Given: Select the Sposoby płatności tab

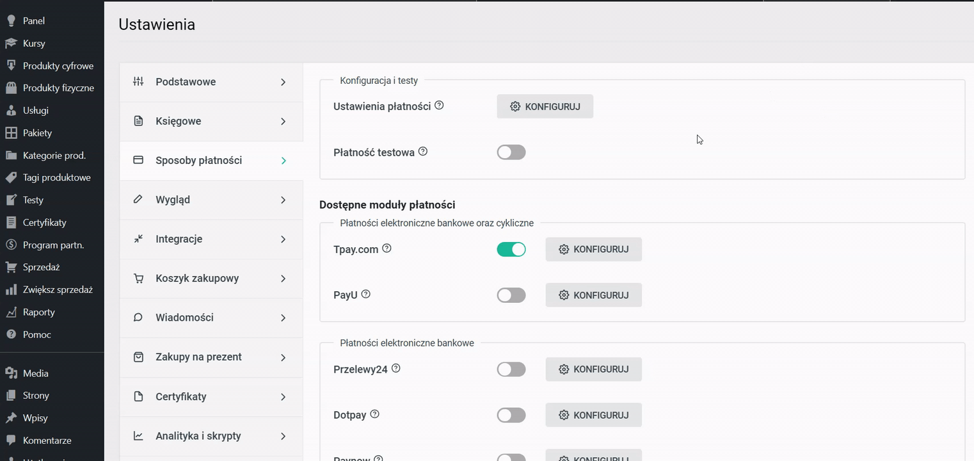Looking at the screenshot, I should [211, 161].
